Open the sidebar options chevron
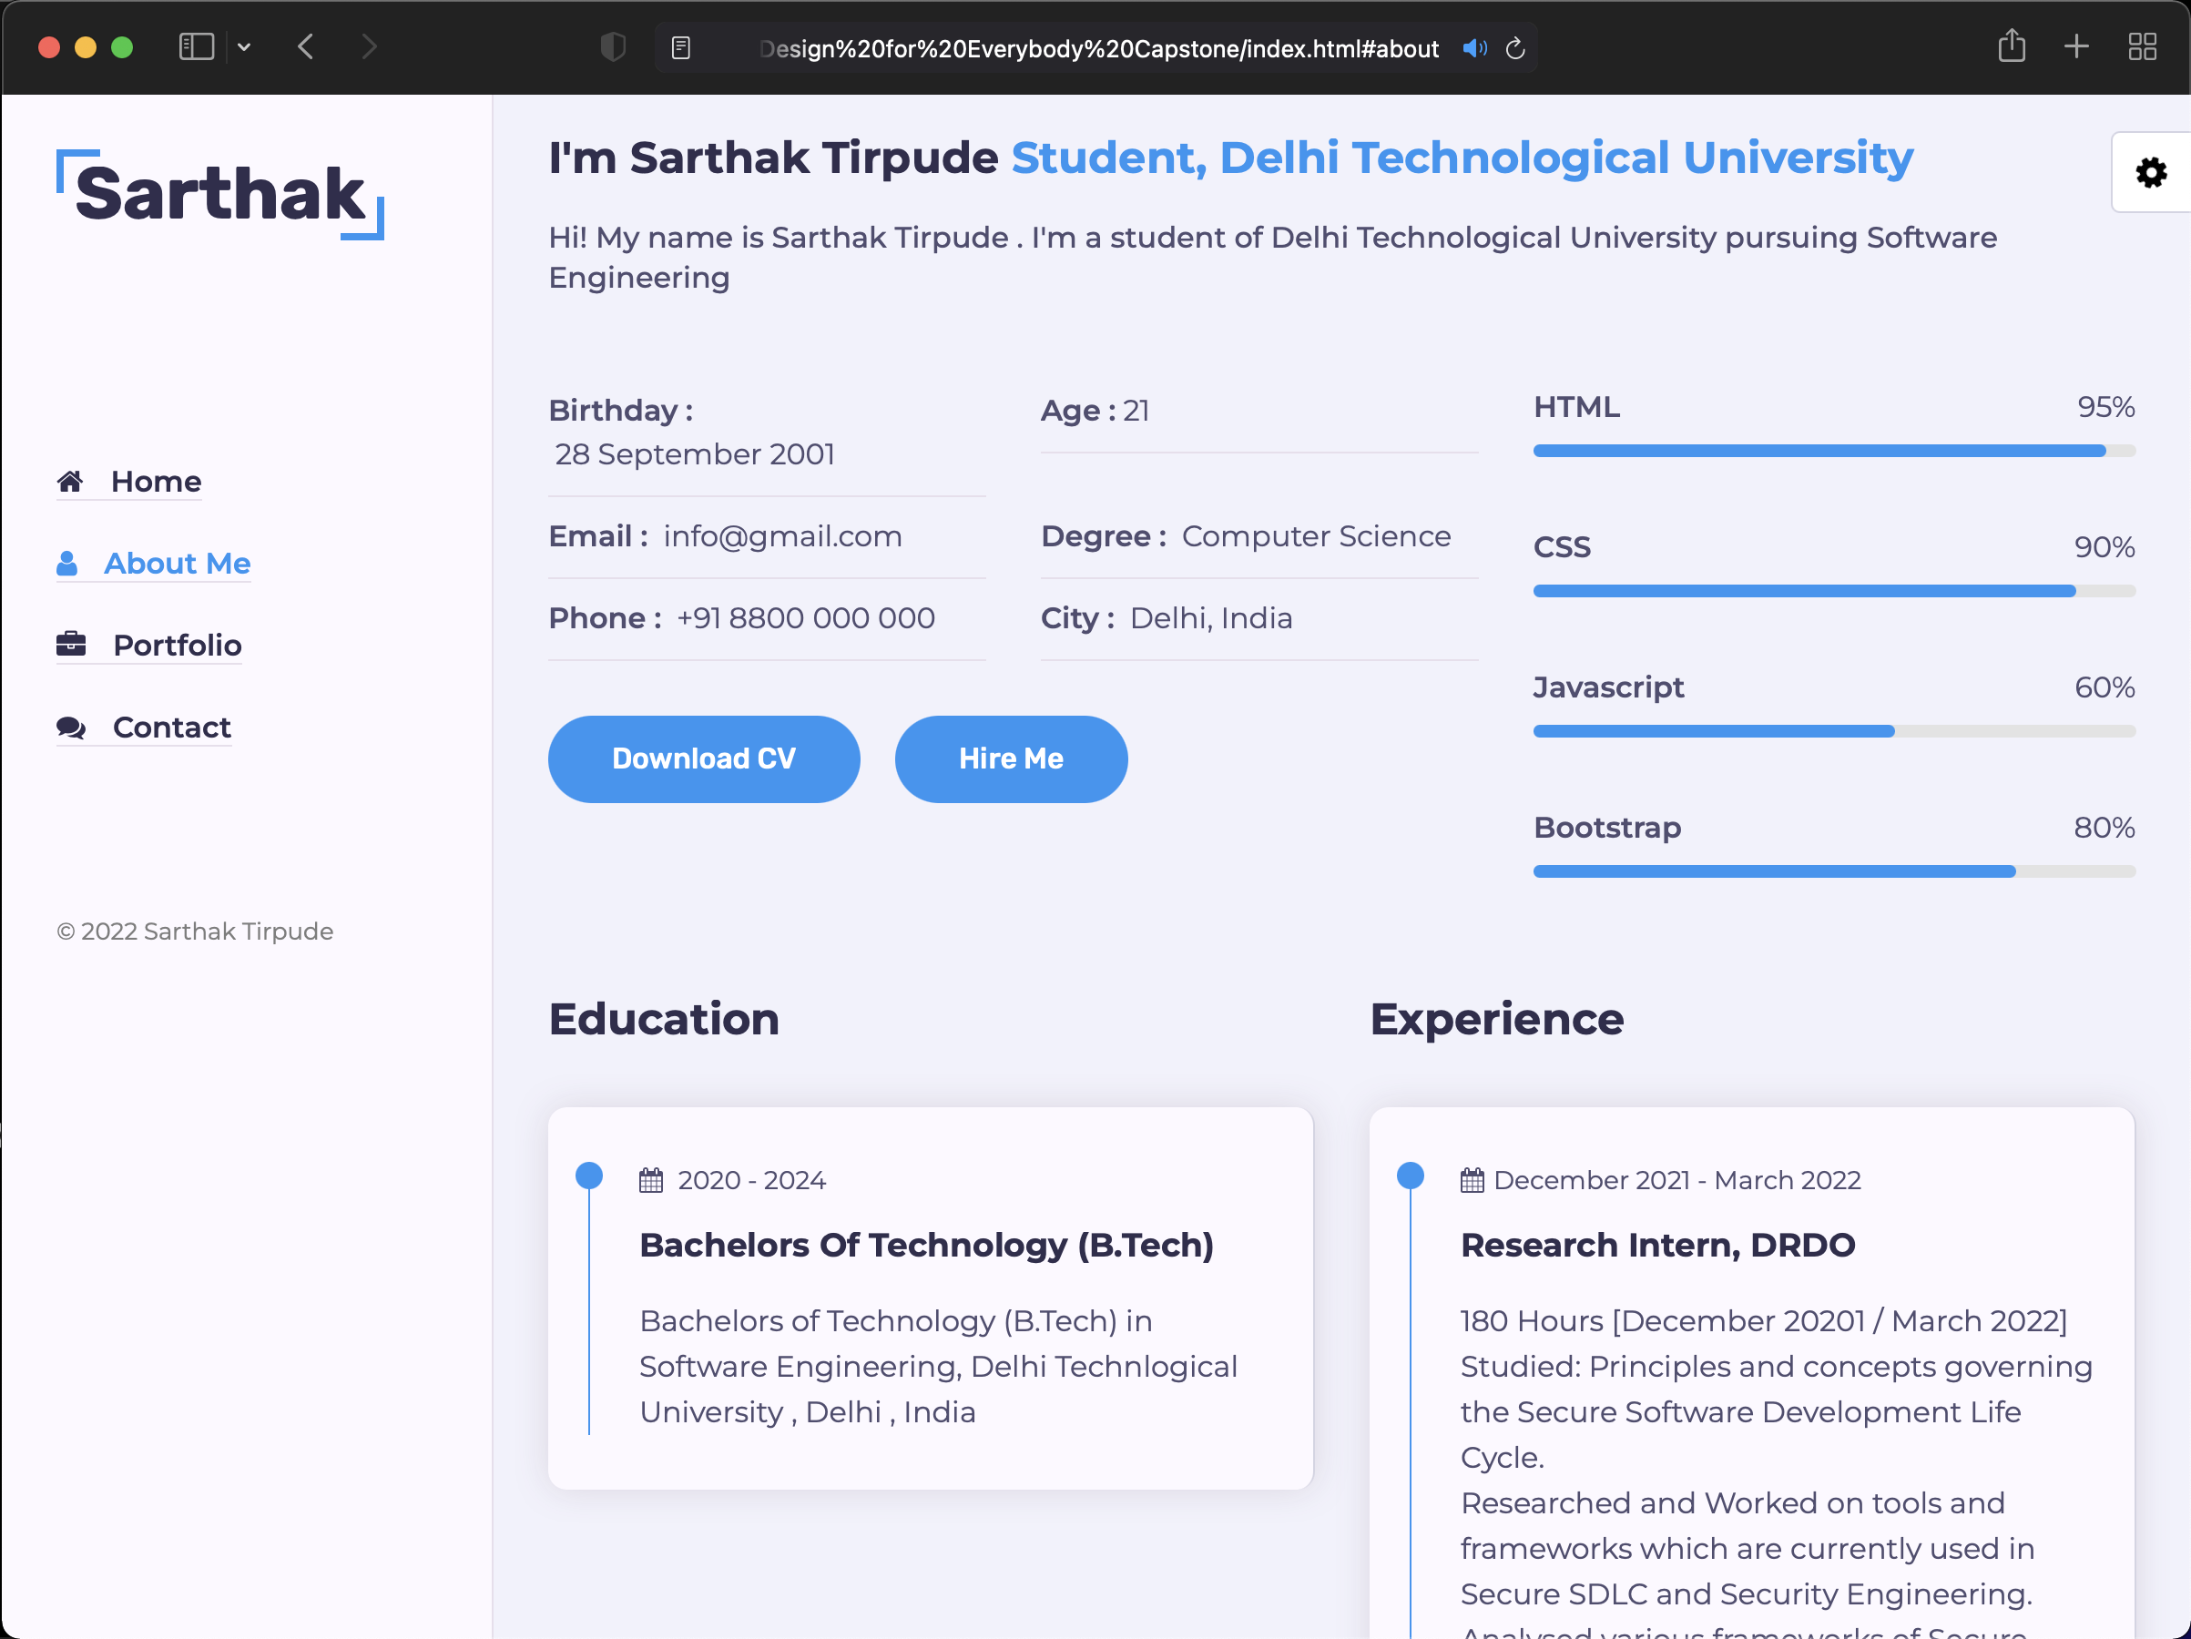The image size is (2191, 1639). click(x=245, y=46)
